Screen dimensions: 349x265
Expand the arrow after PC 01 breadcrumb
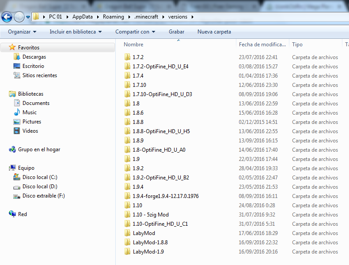pos(68,17)
